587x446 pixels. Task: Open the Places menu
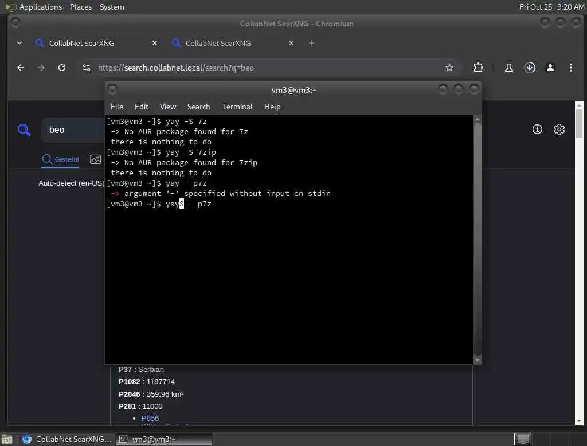click(x=80, y=7)
